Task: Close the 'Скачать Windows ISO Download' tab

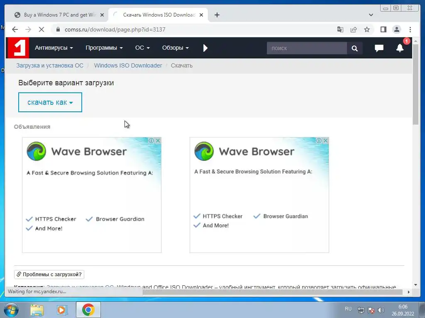Action: coord(201,15)
